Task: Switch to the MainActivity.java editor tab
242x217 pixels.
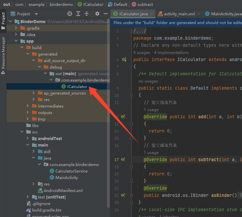Action: [x=223, y=14]
